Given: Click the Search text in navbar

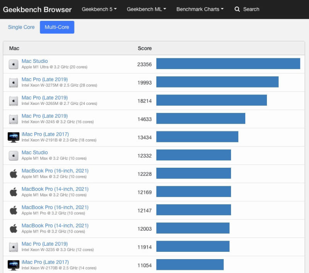Looking at the screenshot, I should (x=251, y=9).
